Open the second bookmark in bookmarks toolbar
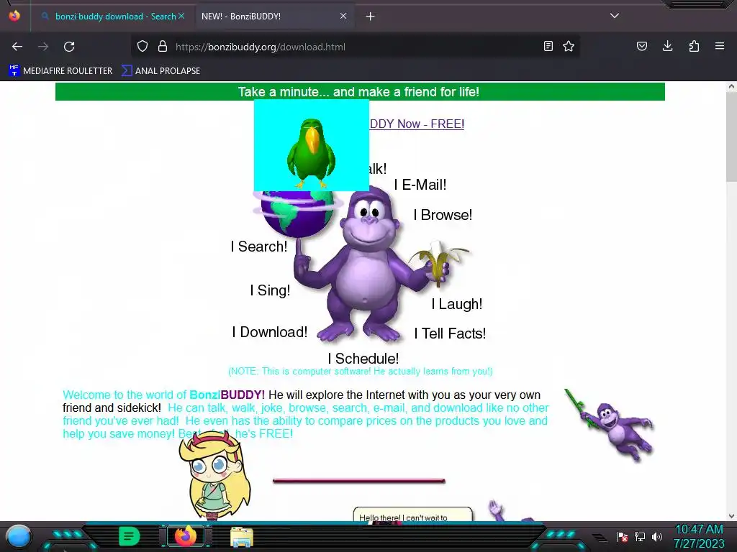This screenshot has width=737, height=552. 160,71
